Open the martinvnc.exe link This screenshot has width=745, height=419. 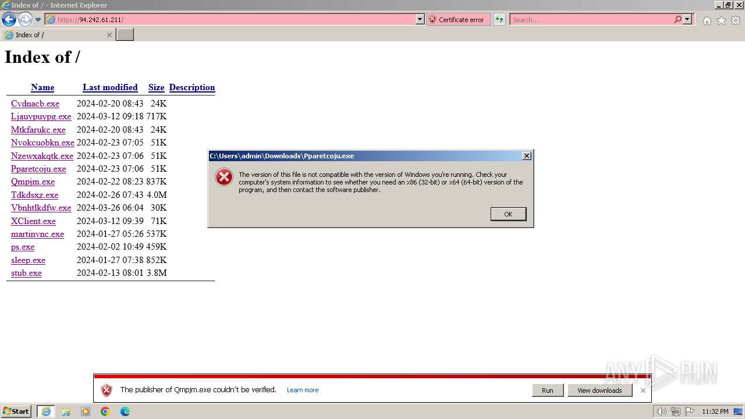coord(37,234)
